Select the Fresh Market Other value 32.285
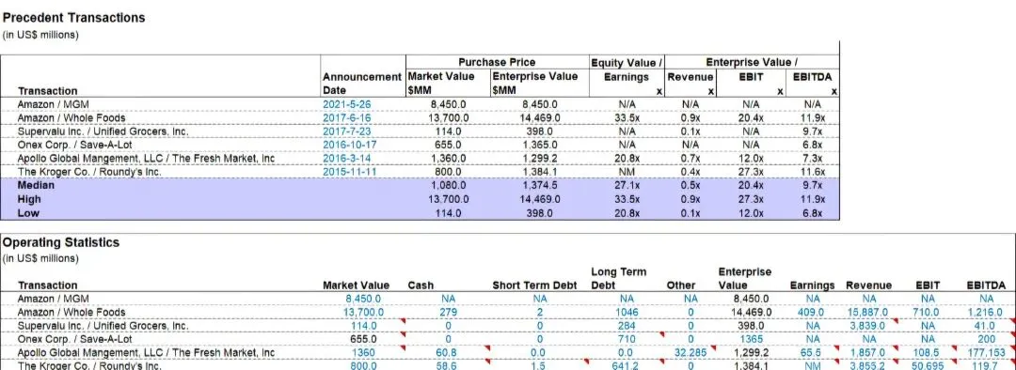Image resolution: width=1016 pixels, height=370 pixels. click(691, 352)
